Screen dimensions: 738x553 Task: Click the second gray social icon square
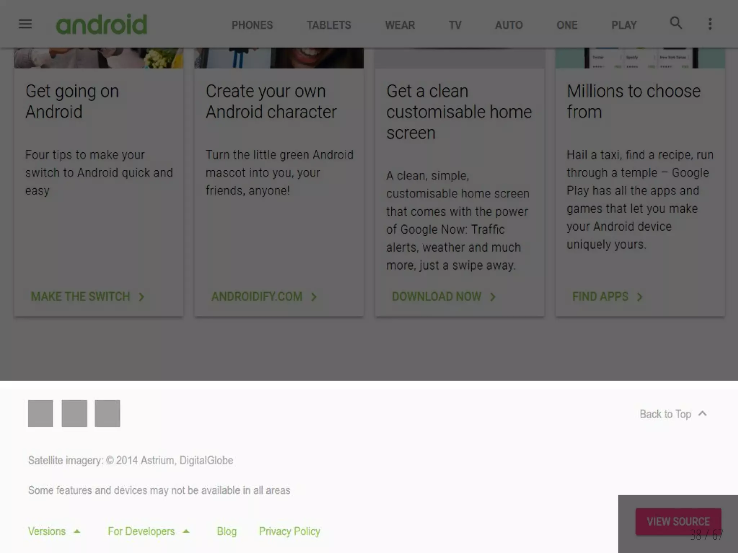(x=74, y=413)
